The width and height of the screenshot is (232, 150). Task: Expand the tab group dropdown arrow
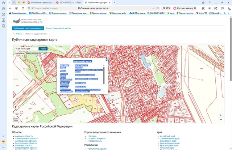14,3
